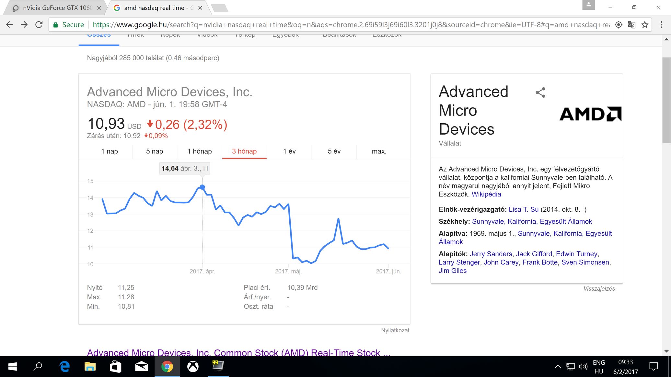
Task: Open the Windows Store taskbar icon
Action: (116, 367)
